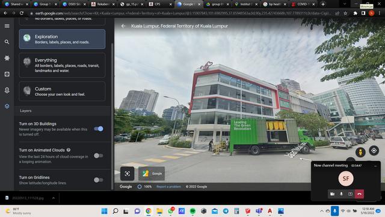
Task: Open the Chrome extensions puzzle icon
Action: [x=355, y=13]
